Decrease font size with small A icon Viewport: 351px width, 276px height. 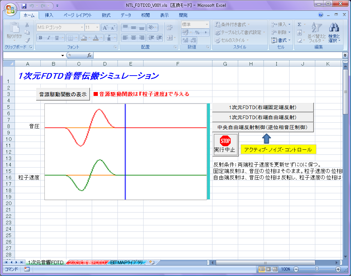click(x=112, y=27)
